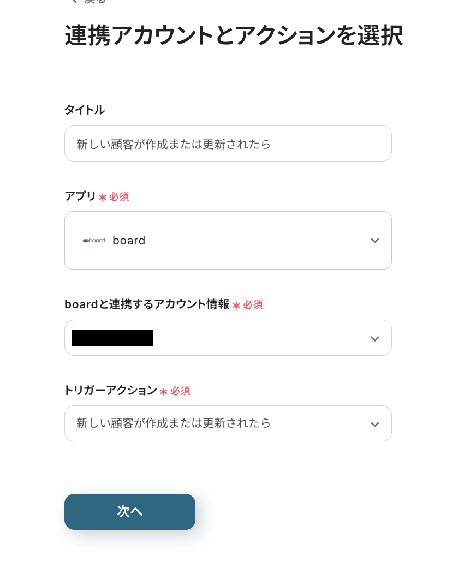The width and height of the screenshot is (476, 562).
Task: Click the トリガーアクション field label
Action: click(x=111, y=391)
